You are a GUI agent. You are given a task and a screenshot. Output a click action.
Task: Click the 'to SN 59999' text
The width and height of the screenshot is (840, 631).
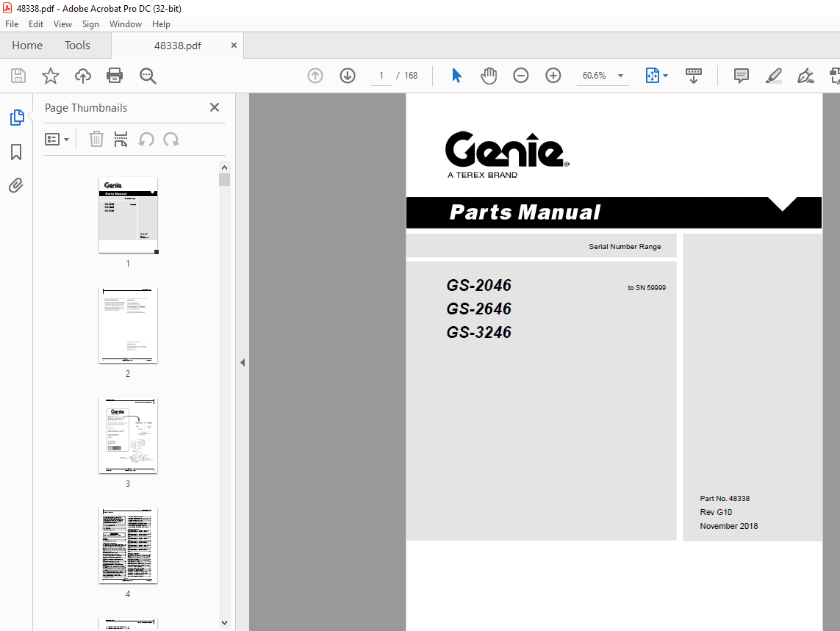coord(647,288)
